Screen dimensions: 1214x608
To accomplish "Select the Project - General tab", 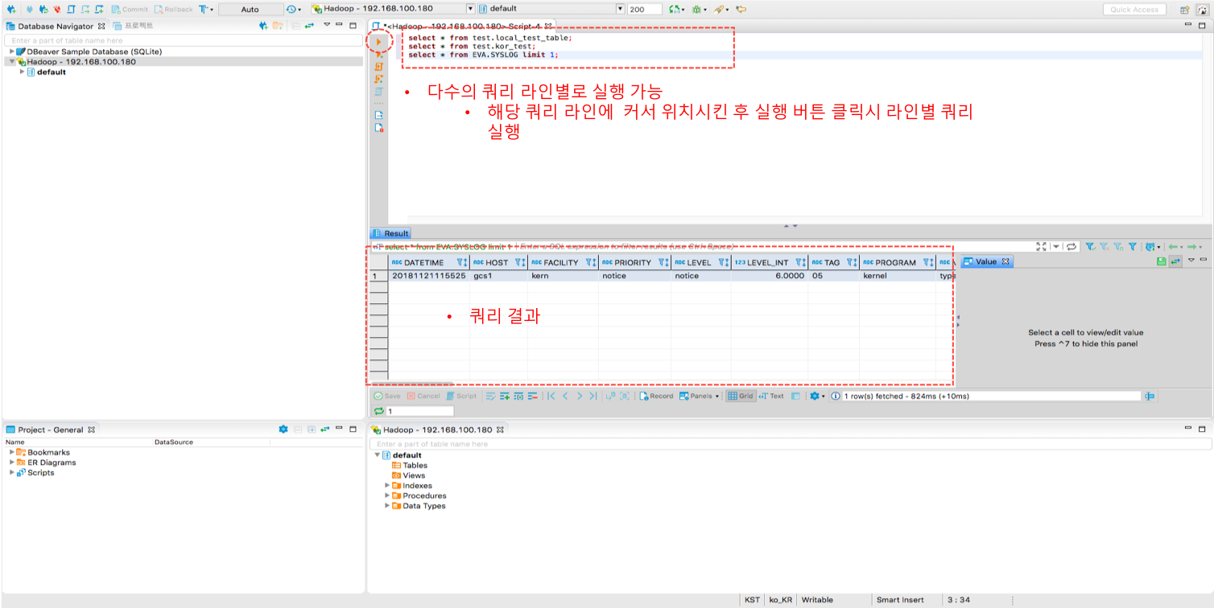I will (x=50, y=429).
